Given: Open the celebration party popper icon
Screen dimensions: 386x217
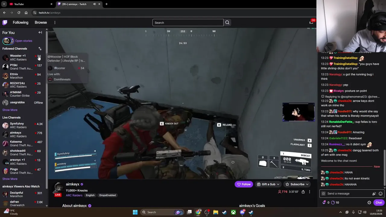Looking at the screenshot, I should point(374,194).
